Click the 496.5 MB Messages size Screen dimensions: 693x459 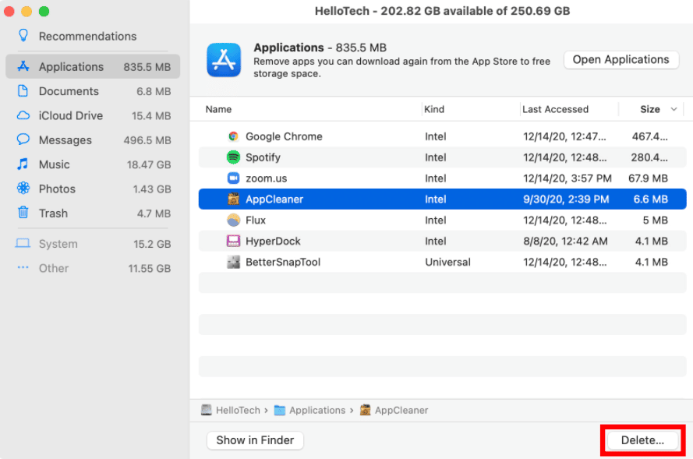[147, 140]
